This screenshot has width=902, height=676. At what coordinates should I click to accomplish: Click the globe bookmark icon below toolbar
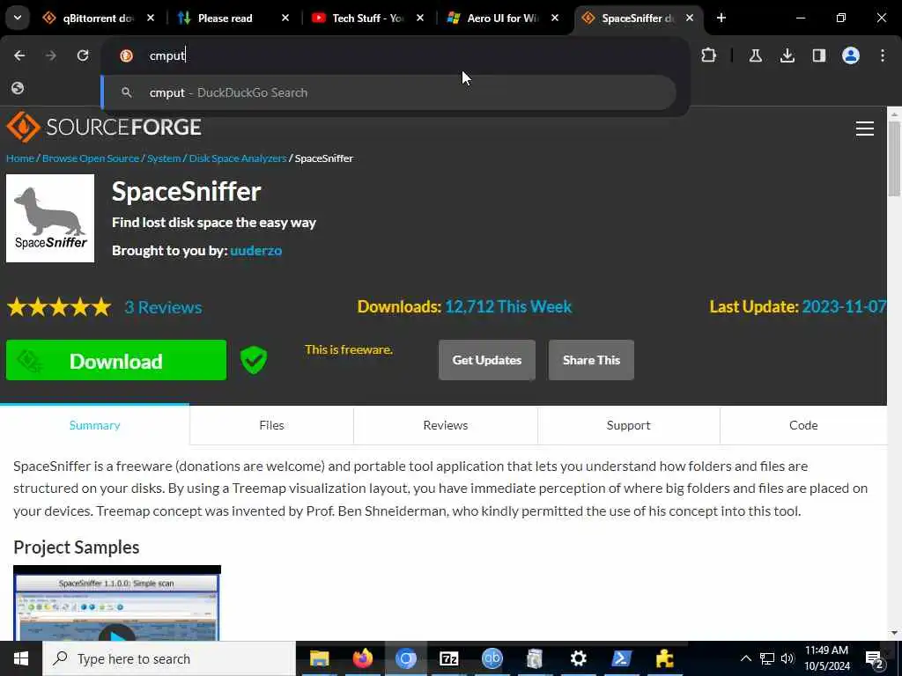18,88
